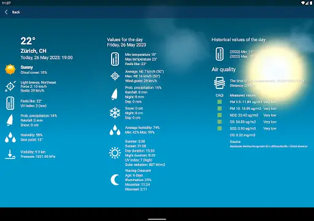Tap the 'Cloud cover: 10%' line
The image size is (314, 221).
34,72
